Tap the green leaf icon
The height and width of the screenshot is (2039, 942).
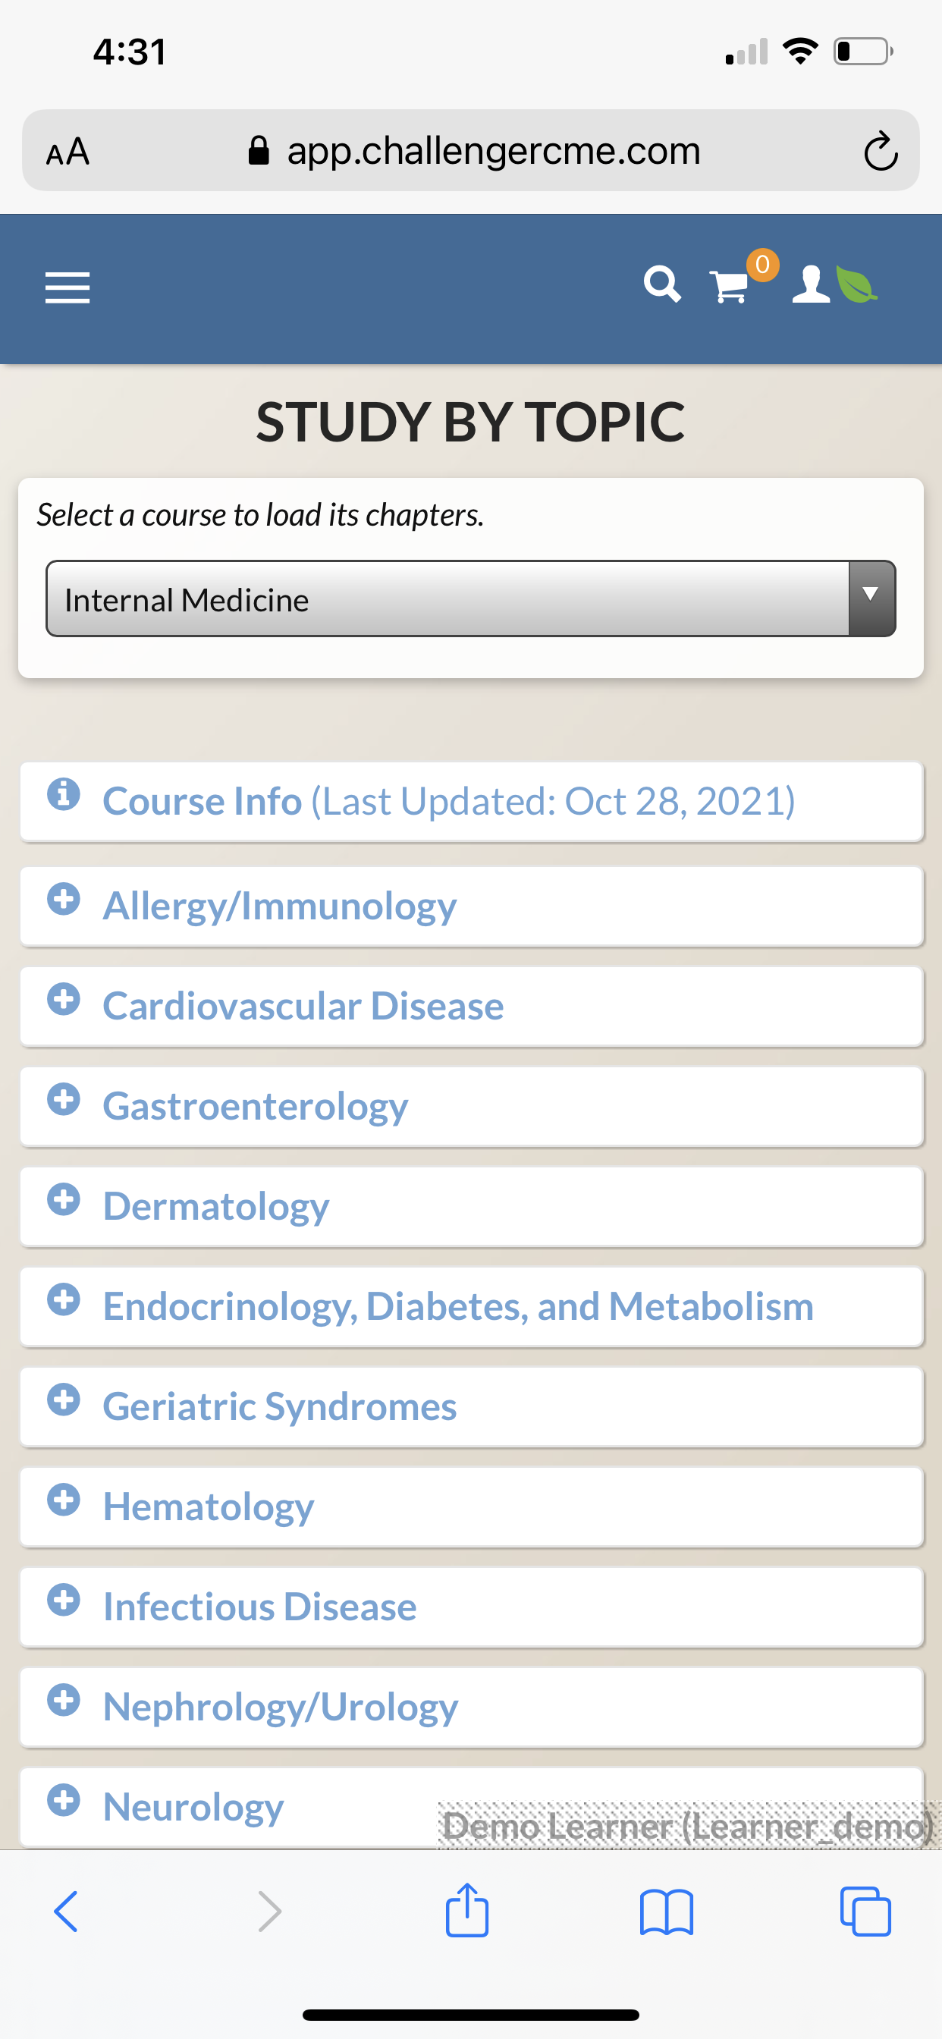tap(856, 285)
